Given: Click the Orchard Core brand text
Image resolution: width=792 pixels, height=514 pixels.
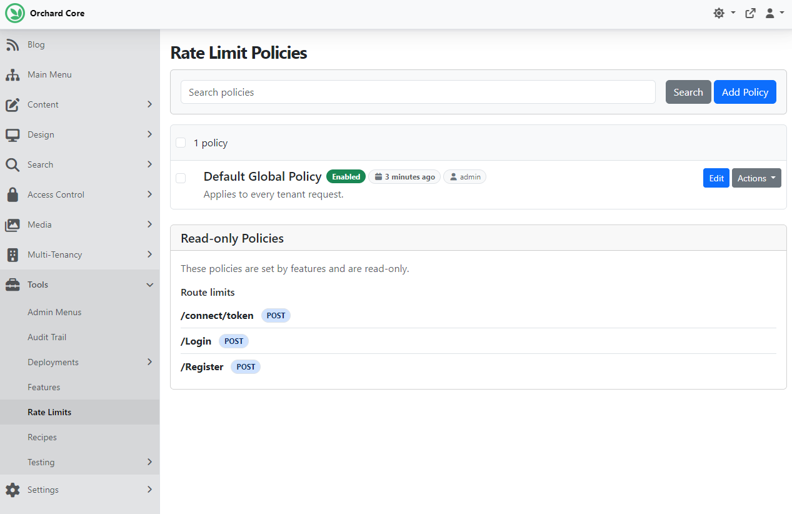Looking at the screenshot, I should 57,13.
